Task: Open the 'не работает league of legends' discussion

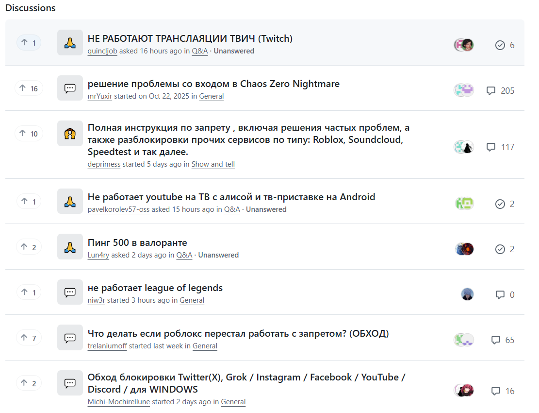Action: [155, 288]
